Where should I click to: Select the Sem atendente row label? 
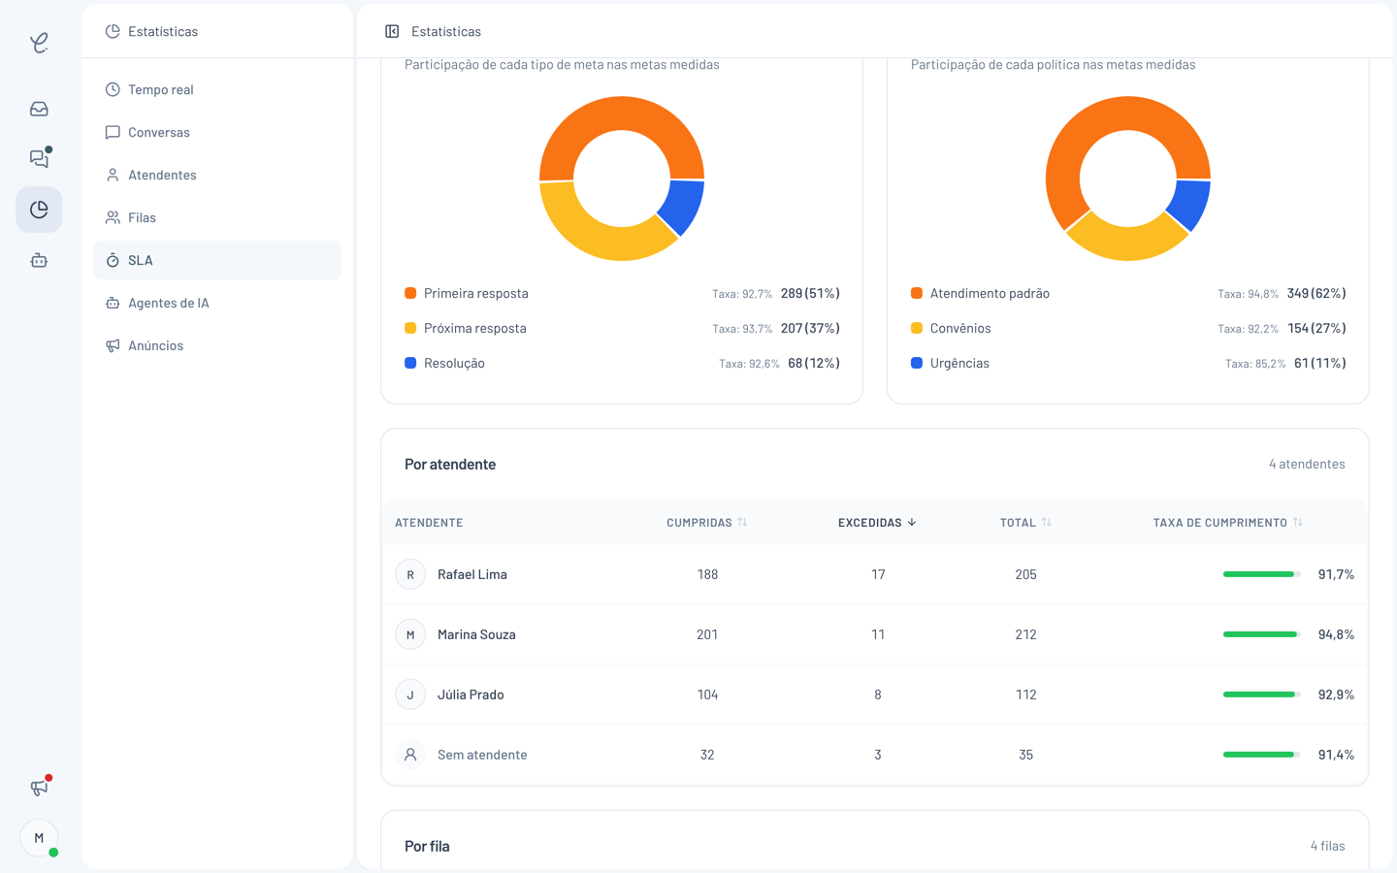click(x=482, y=755)
